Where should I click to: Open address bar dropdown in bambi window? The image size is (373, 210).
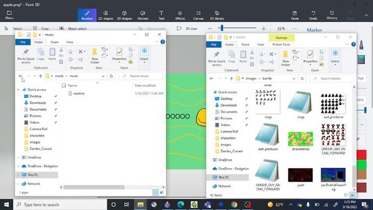pyautogui.click(x=294, y=78)
